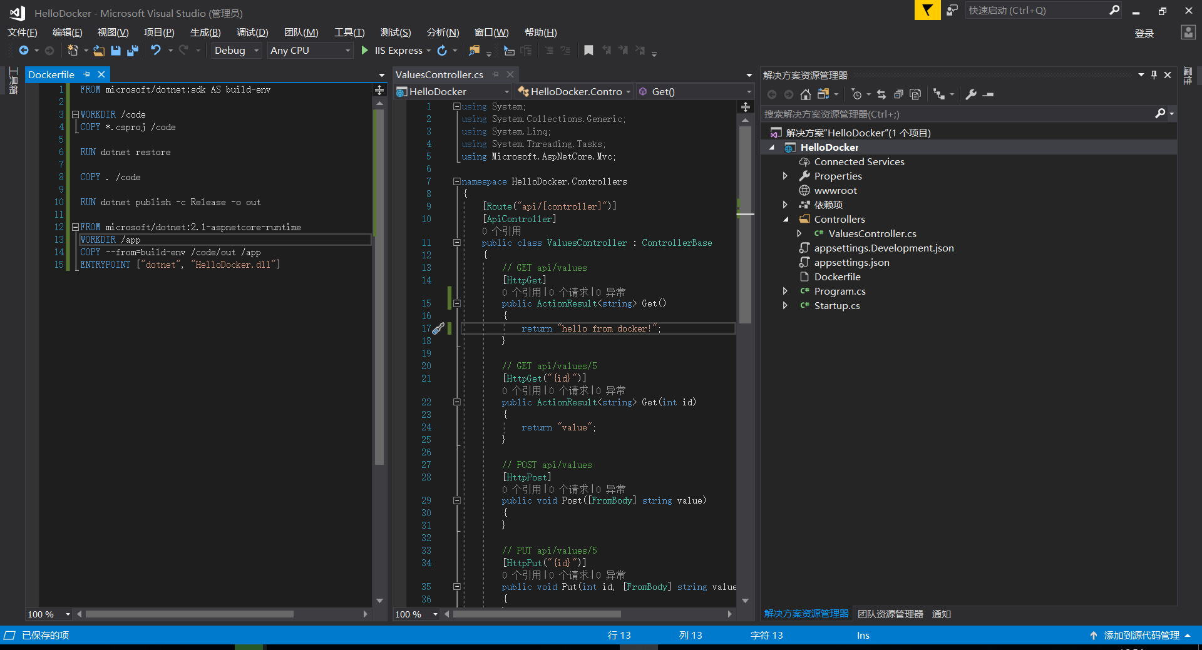Click the class diagram view icon

pos(938,94)
